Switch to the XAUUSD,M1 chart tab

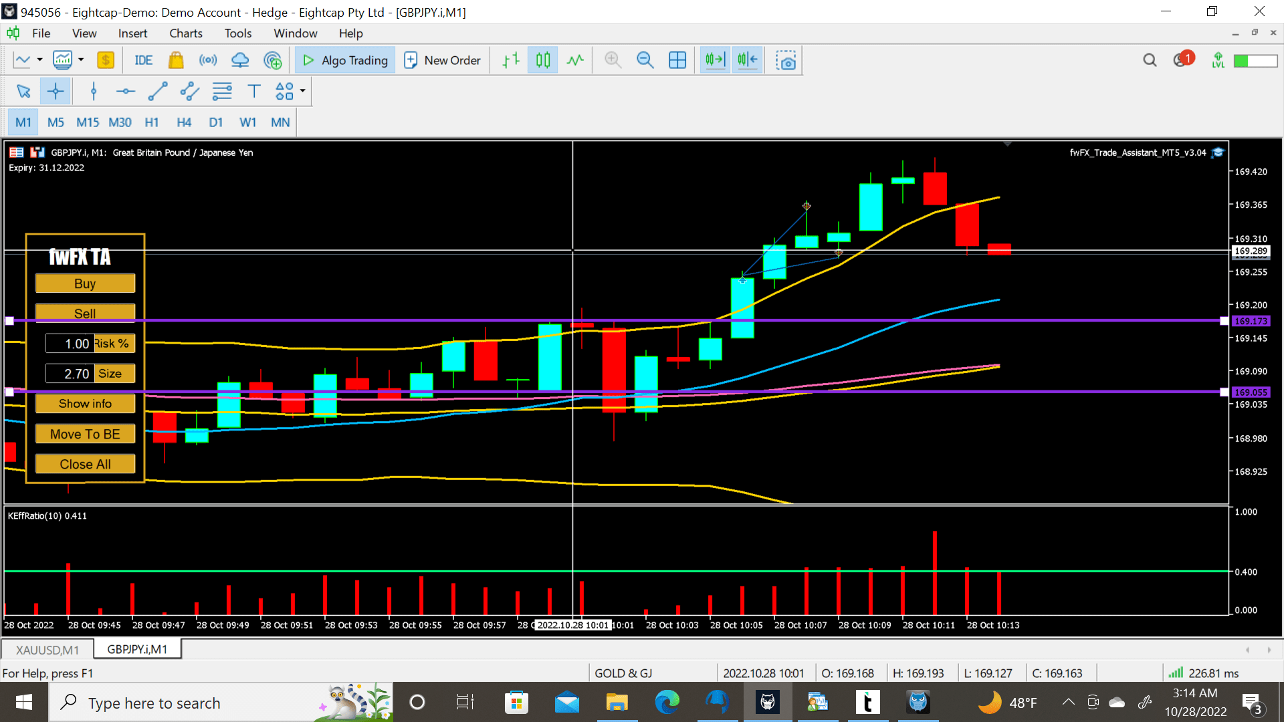[47, 650]
